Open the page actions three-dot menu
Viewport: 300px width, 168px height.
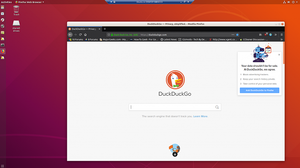pos(233,35)
